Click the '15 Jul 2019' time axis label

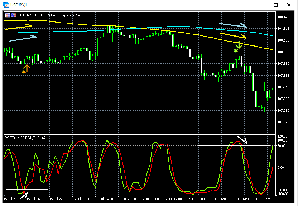click(x=12, y=199)
